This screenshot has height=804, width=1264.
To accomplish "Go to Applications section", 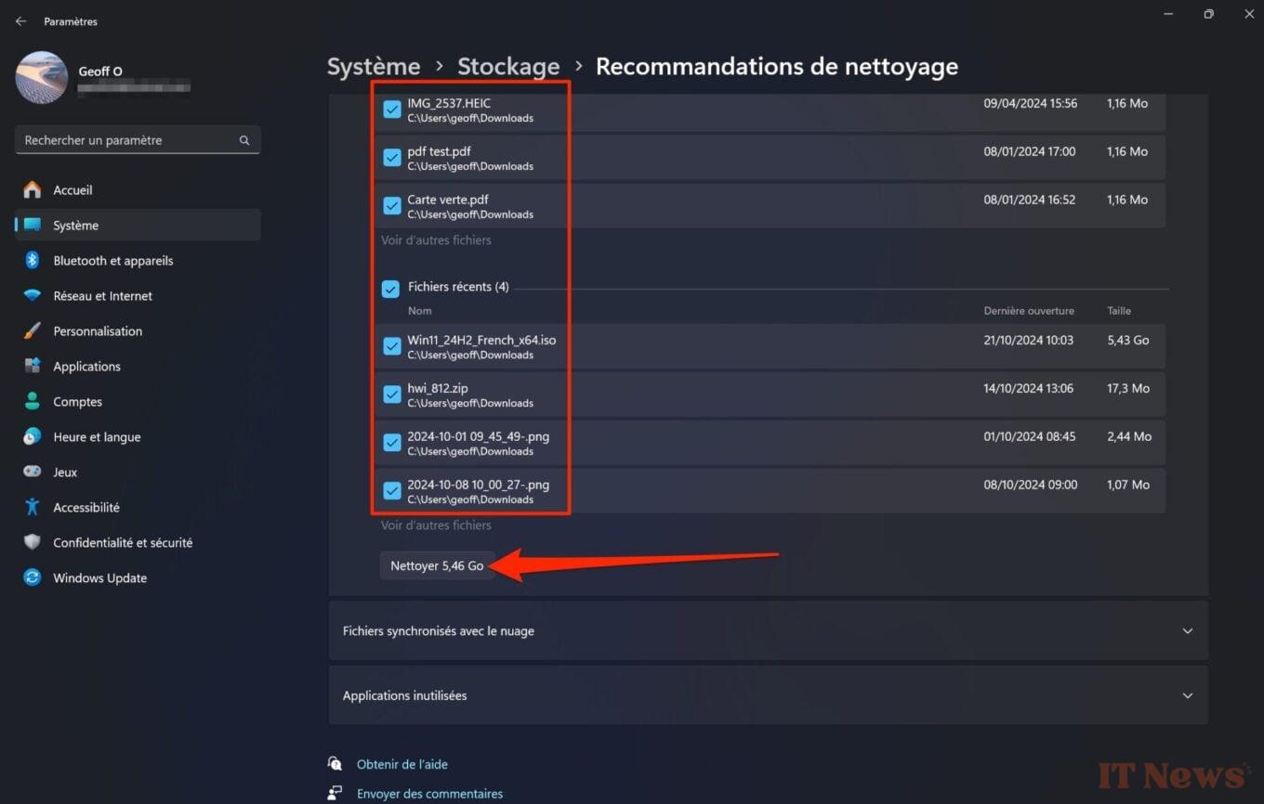I will [86, 366].
